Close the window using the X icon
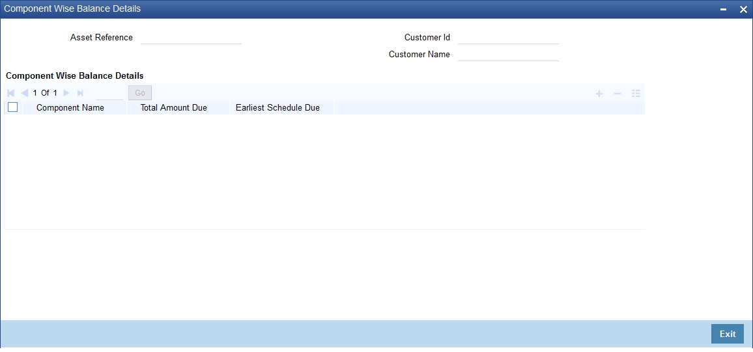The width and height of the screenshot is (753, 352). (x=743, y=10)
